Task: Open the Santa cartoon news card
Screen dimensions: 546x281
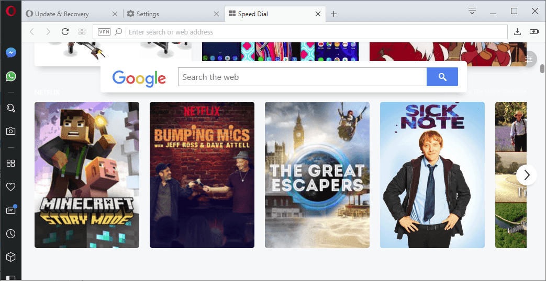Action: point(448,54)
